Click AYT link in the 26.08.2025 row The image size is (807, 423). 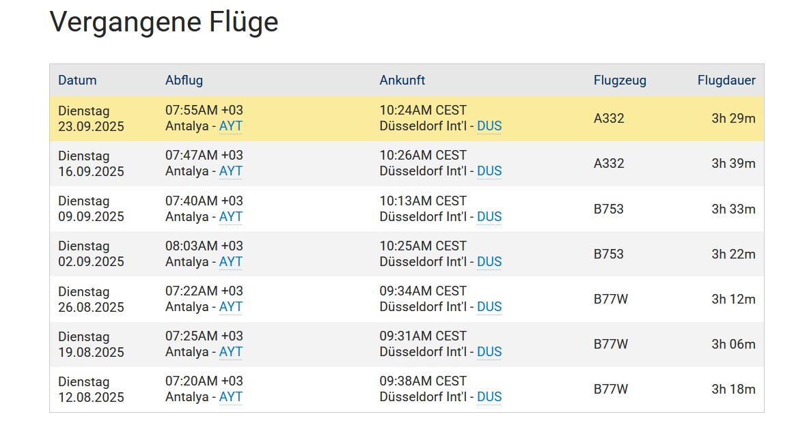[230, 306]
